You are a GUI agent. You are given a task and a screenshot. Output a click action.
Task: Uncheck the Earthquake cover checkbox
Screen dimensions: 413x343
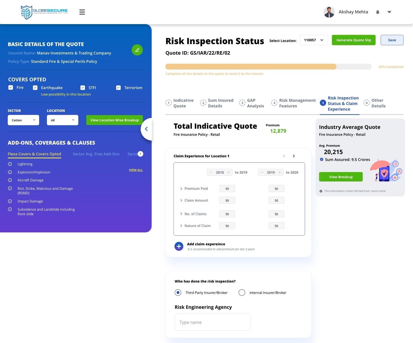(x=35, y=88)
